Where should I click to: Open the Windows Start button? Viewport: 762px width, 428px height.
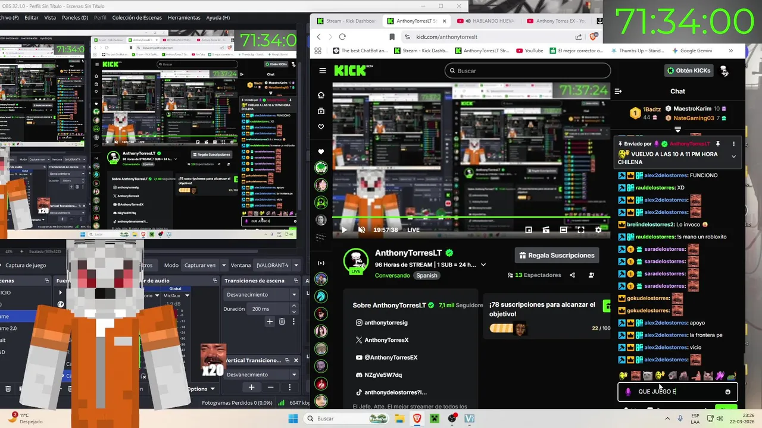tap(292, 418)
